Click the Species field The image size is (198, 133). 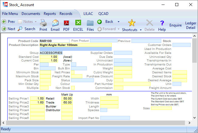[104, 110]
